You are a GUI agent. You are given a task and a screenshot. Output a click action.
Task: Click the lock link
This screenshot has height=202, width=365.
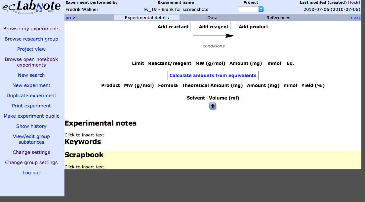tap(354, 2)
